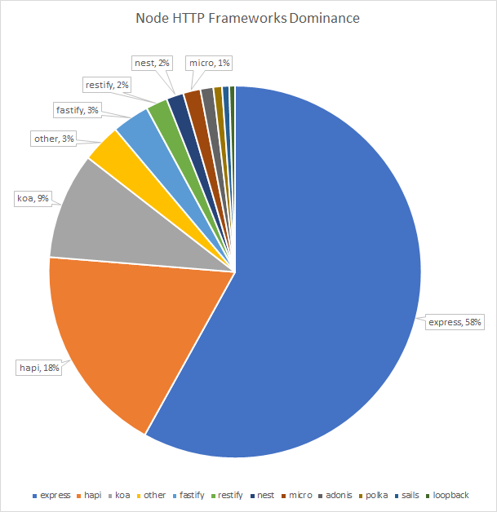Click the sails legend label
Screen dimensions: 497x512
pos(410,496)
